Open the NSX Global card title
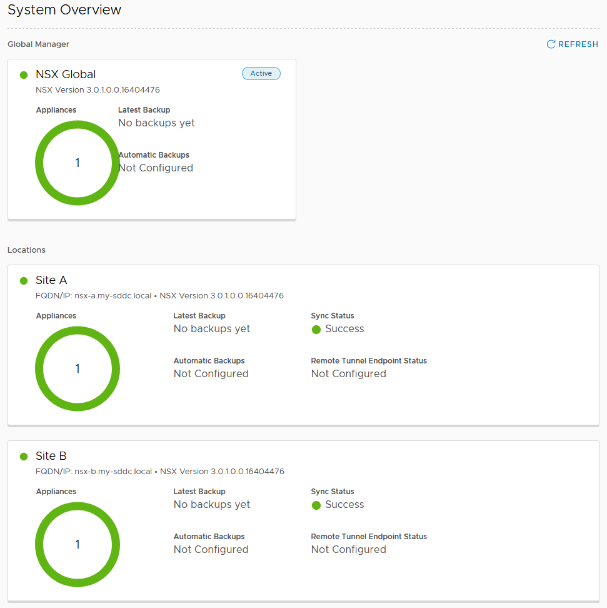The image size is (607, 608). [66, 74]
